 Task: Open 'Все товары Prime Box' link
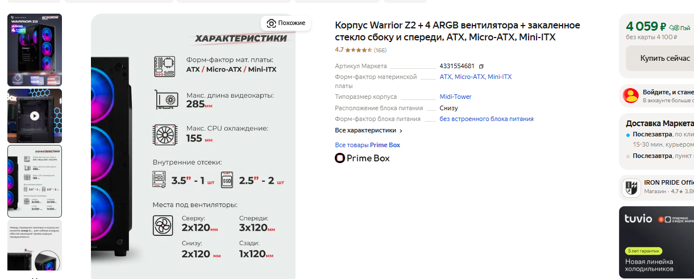pos(367,145)
